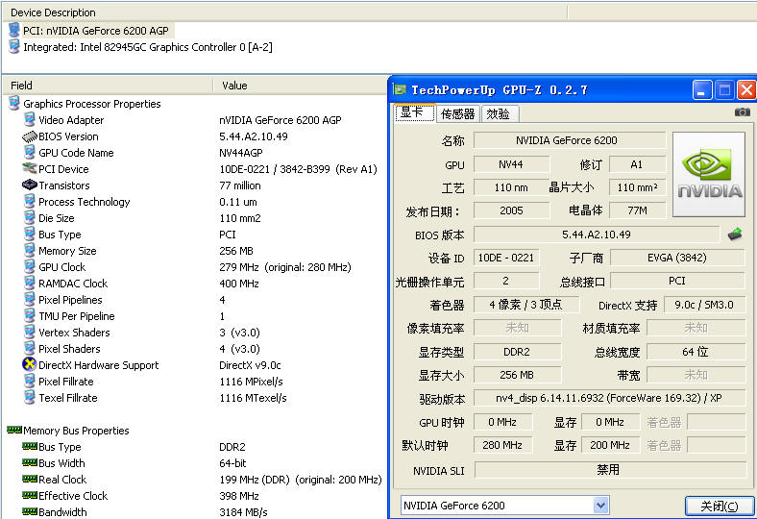Click the 默认时钟 field showing 280 MHz
The height and width of the screenshot is (519, 757).
point(502,445)
